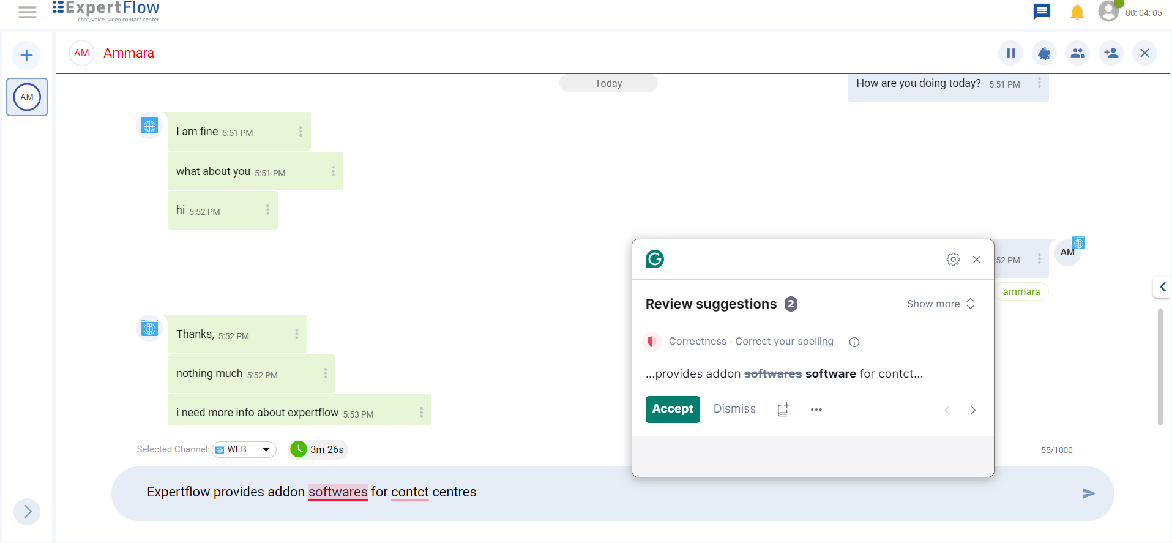
Task: Expand Show more suggestions
Action: tap(941, 304)
